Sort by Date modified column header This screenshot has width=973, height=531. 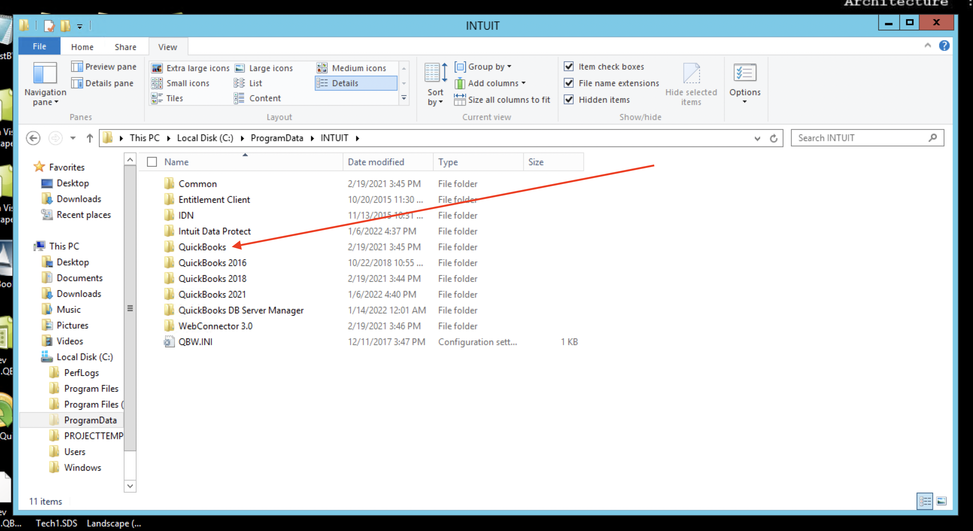point(388,162)
